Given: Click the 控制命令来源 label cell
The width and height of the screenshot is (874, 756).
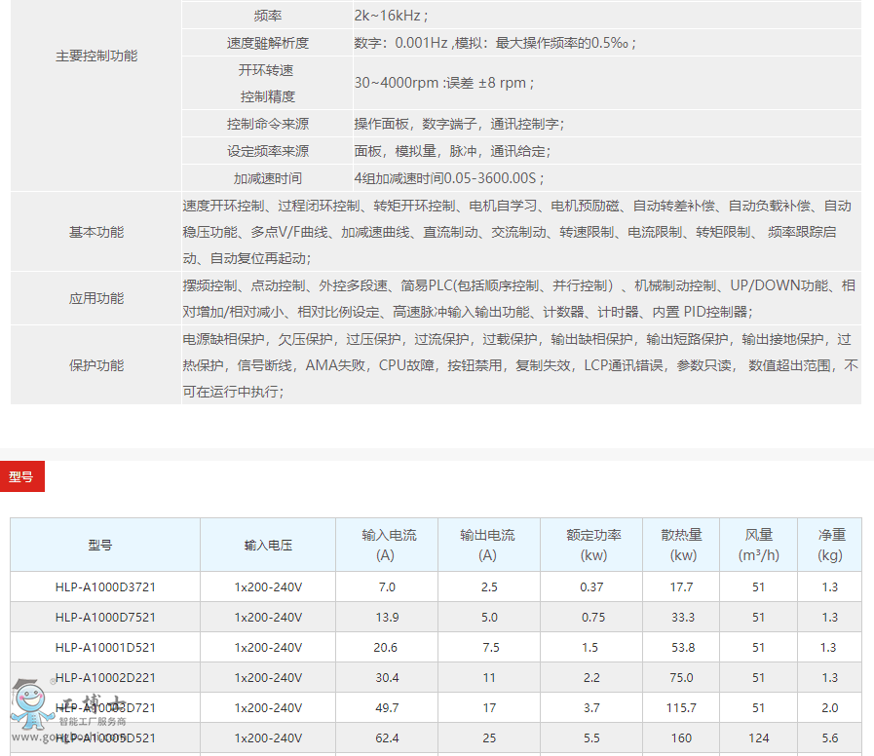Looking at the screenshot, I should [x=268, y=124].
